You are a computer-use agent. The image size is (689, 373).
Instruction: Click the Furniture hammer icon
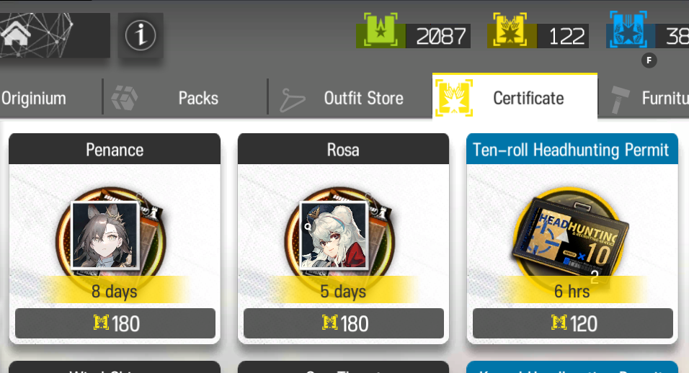[620, 99]
